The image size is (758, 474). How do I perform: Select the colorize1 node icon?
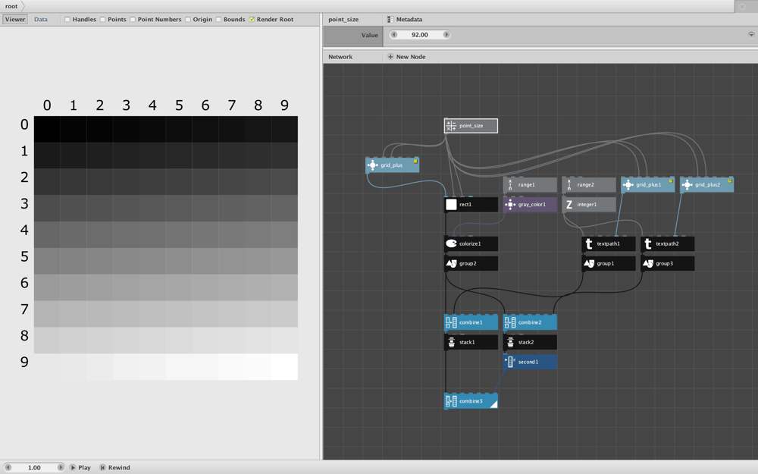click(x=451, y=243)
